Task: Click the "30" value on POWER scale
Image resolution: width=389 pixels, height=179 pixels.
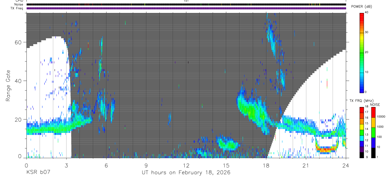Action: point(367,32)
